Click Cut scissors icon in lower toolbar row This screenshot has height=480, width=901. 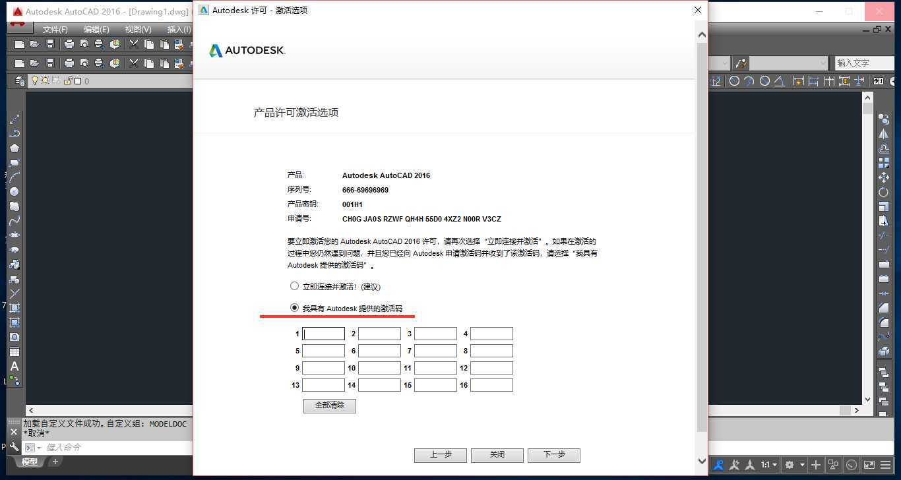pyautogui.click(x=133, y=63)
